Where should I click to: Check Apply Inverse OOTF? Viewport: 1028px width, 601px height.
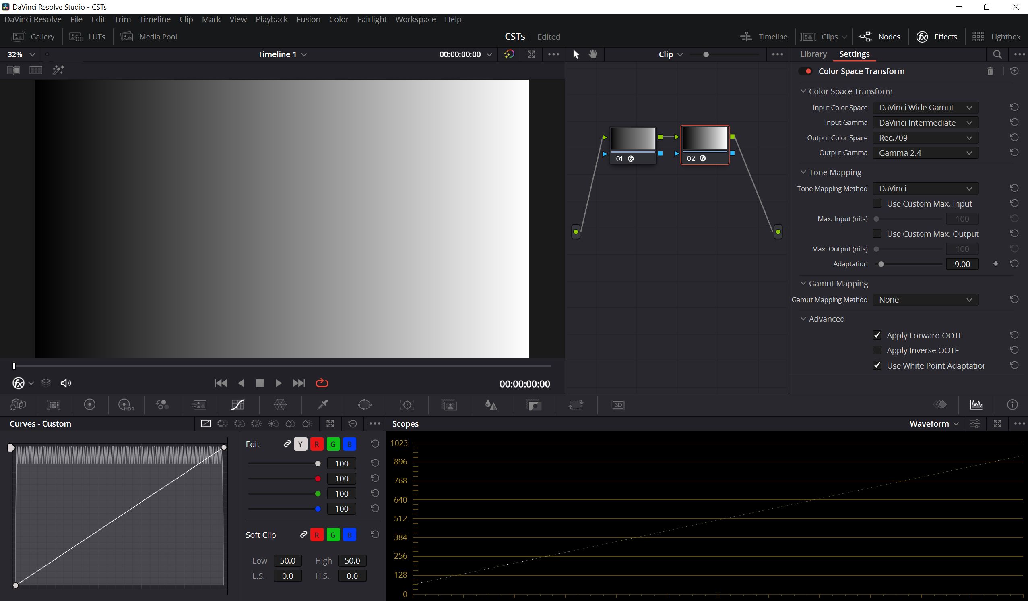(x=877, y=350)
